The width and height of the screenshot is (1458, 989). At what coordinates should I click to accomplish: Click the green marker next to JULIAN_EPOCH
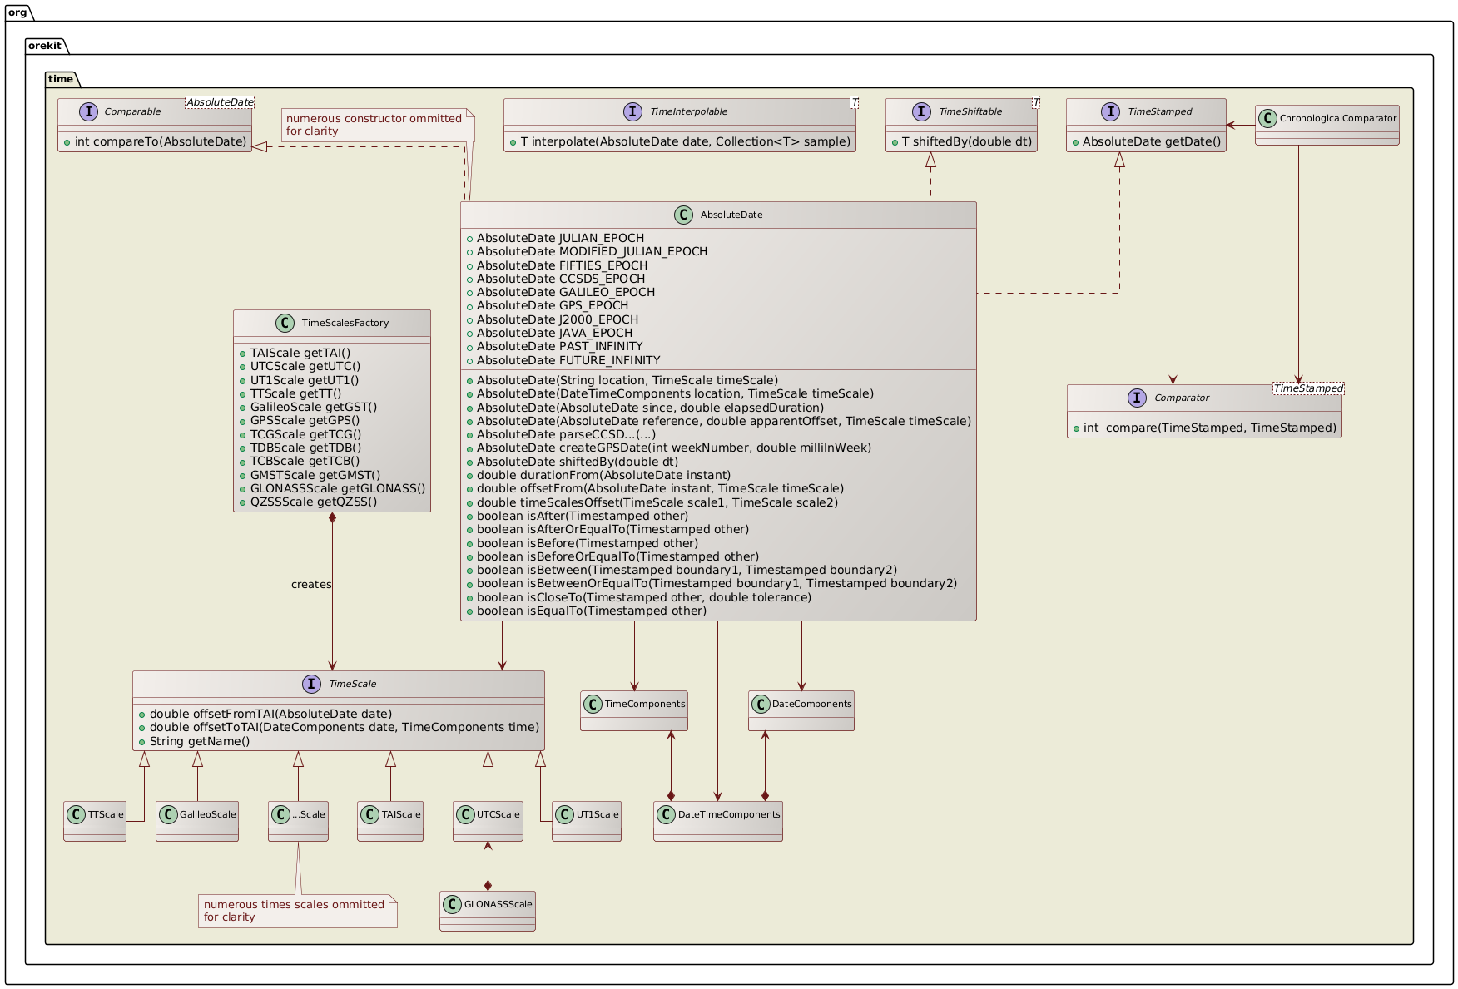[471, 238]
